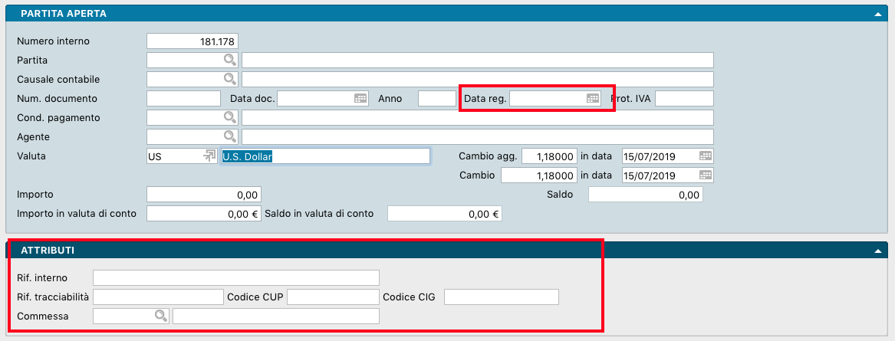Open the Agente lookup magnifier icon
This screenshot has height=341, width=895.
coord(229,136)
